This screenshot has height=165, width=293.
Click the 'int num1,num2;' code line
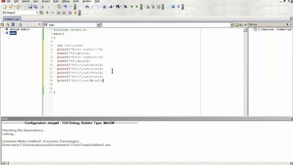coord(70,45)
